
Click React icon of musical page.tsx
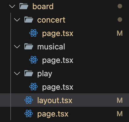pos(33,60)
